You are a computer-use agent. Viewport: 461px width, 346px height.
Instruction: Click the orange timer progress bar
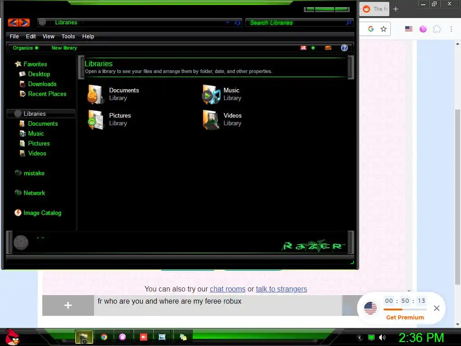[405, 310]
